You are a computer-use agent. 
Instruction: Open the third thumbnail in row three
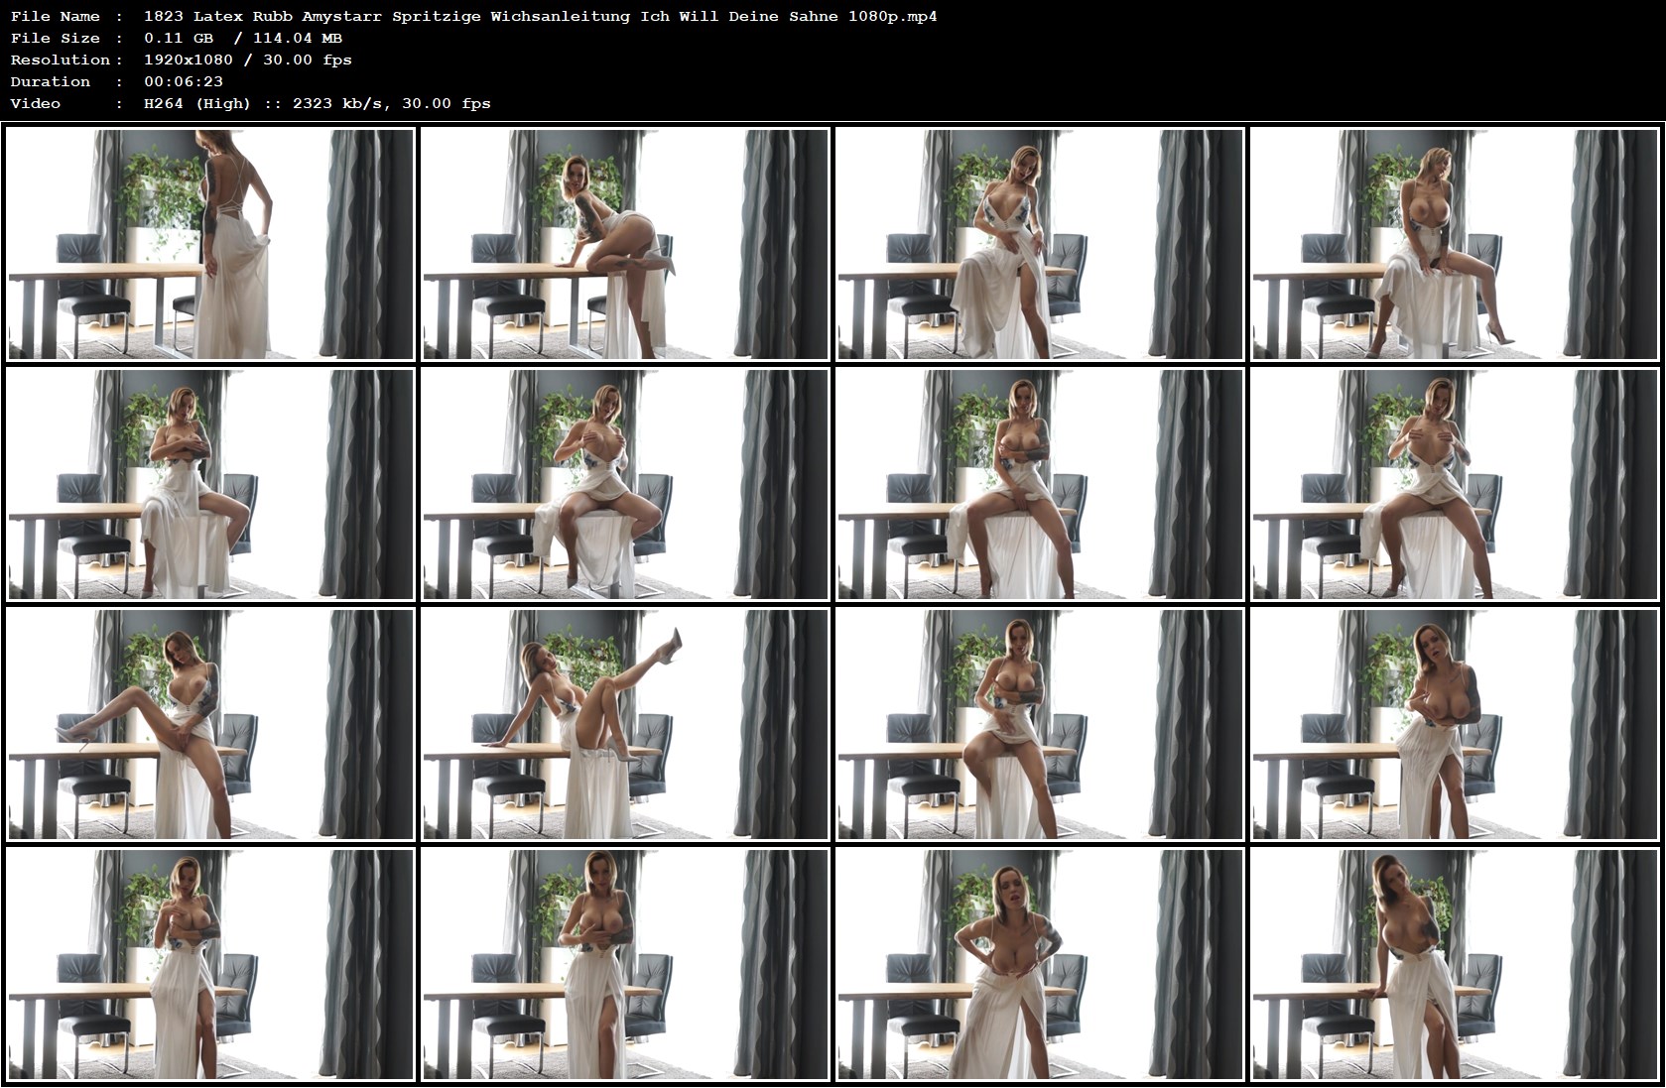click(x=1041, y=724)
